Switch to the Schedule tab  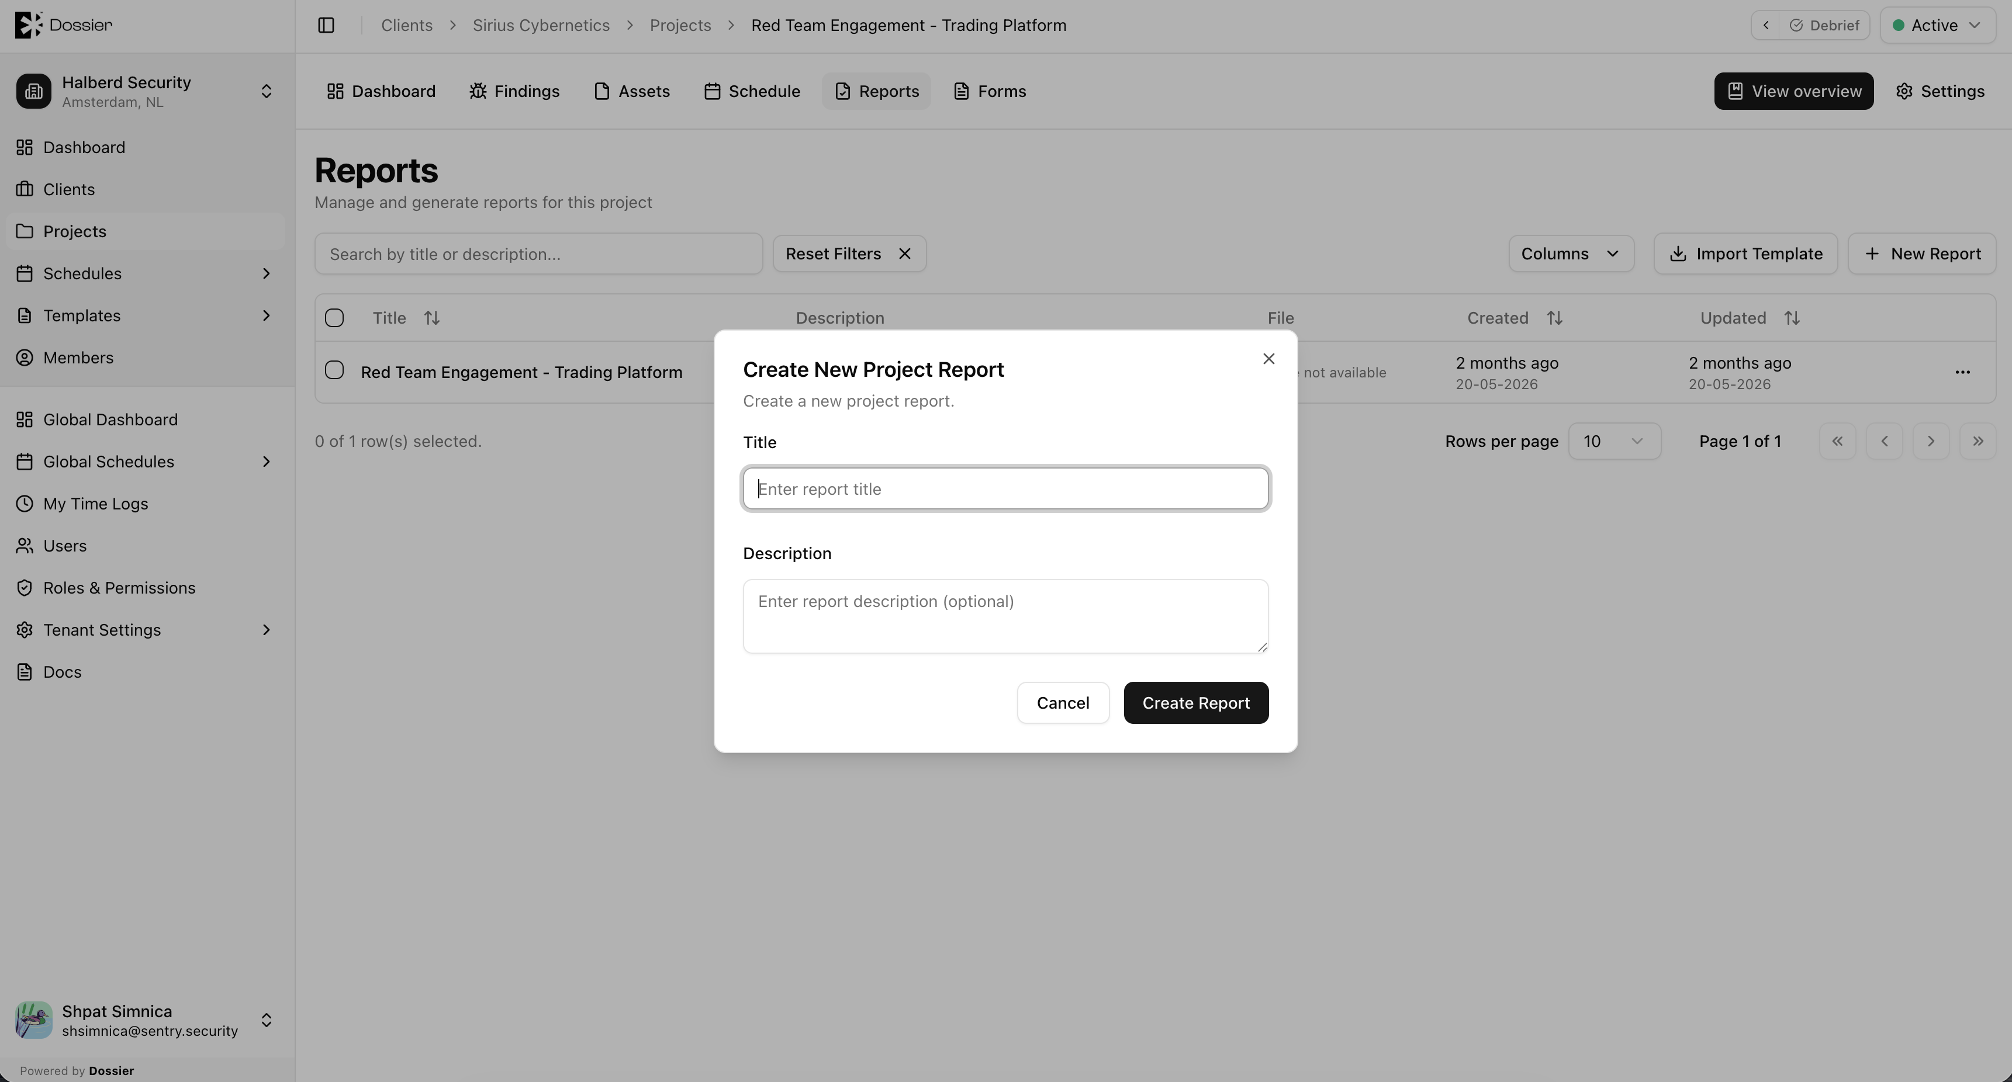tap(751, 91)
